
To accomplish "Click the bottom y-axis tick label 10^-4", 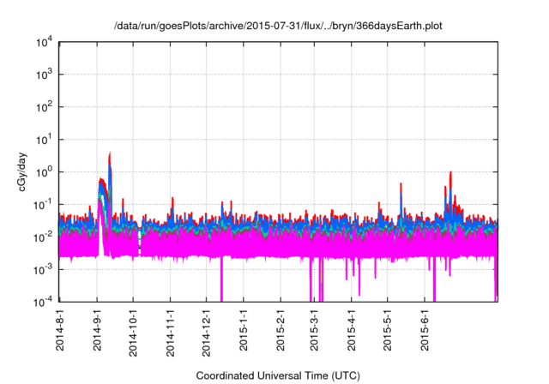I will pos(43,301).
